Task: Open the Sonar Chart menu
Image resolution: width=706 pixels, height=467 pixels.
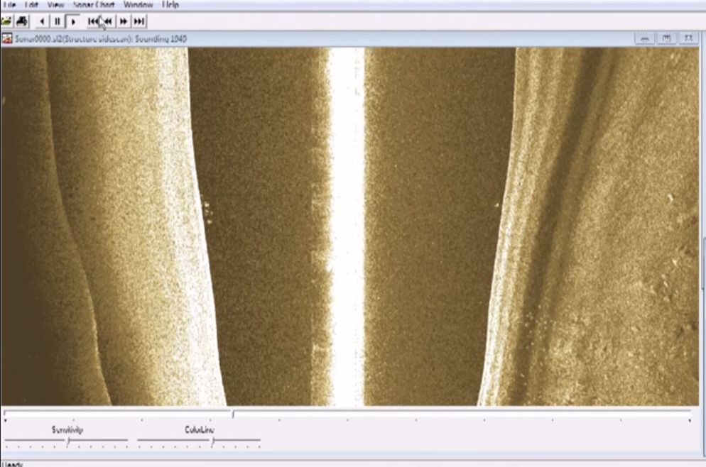Action: point(94,4)
